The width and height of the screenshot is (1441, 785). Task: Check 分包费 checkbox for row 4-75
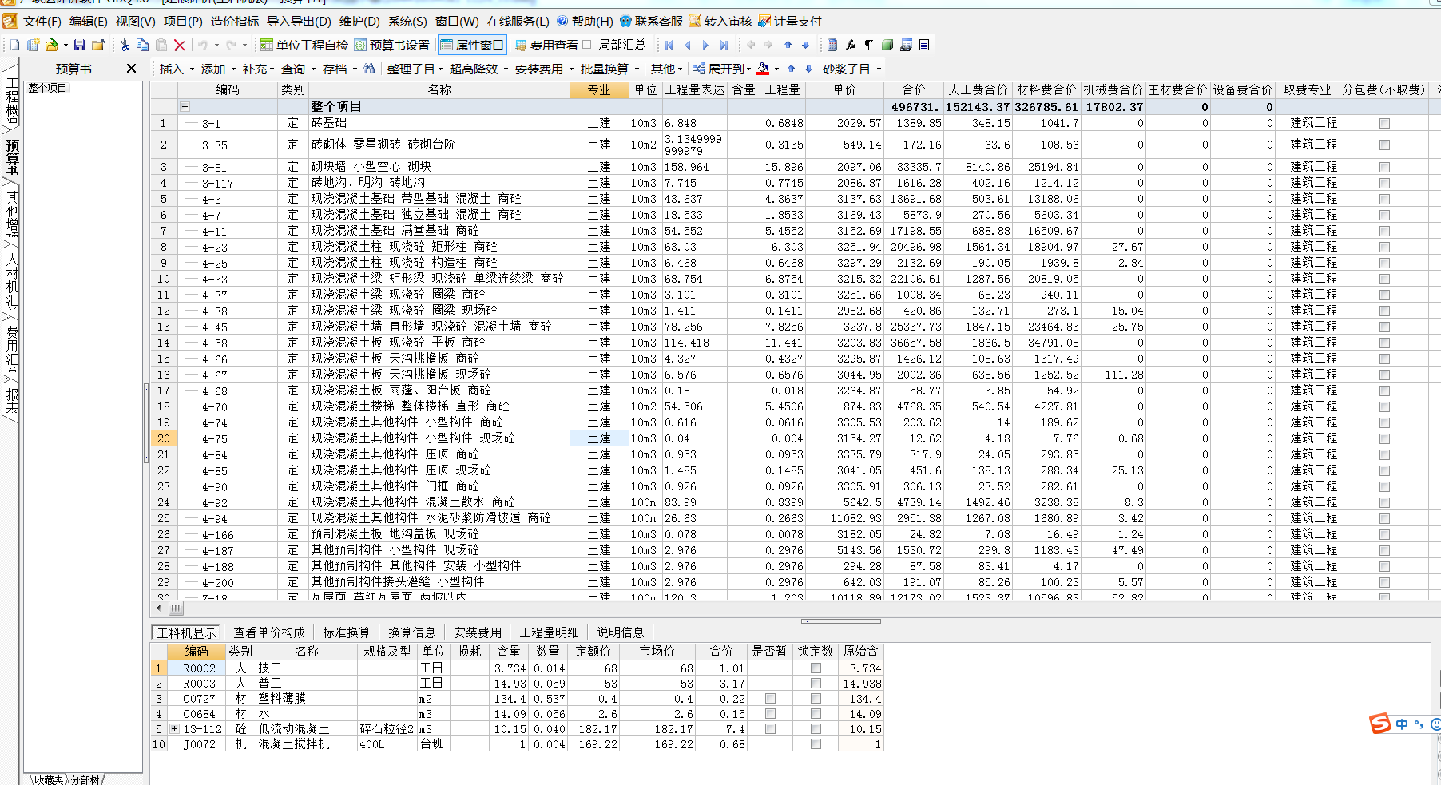(x=1384, y=438)
